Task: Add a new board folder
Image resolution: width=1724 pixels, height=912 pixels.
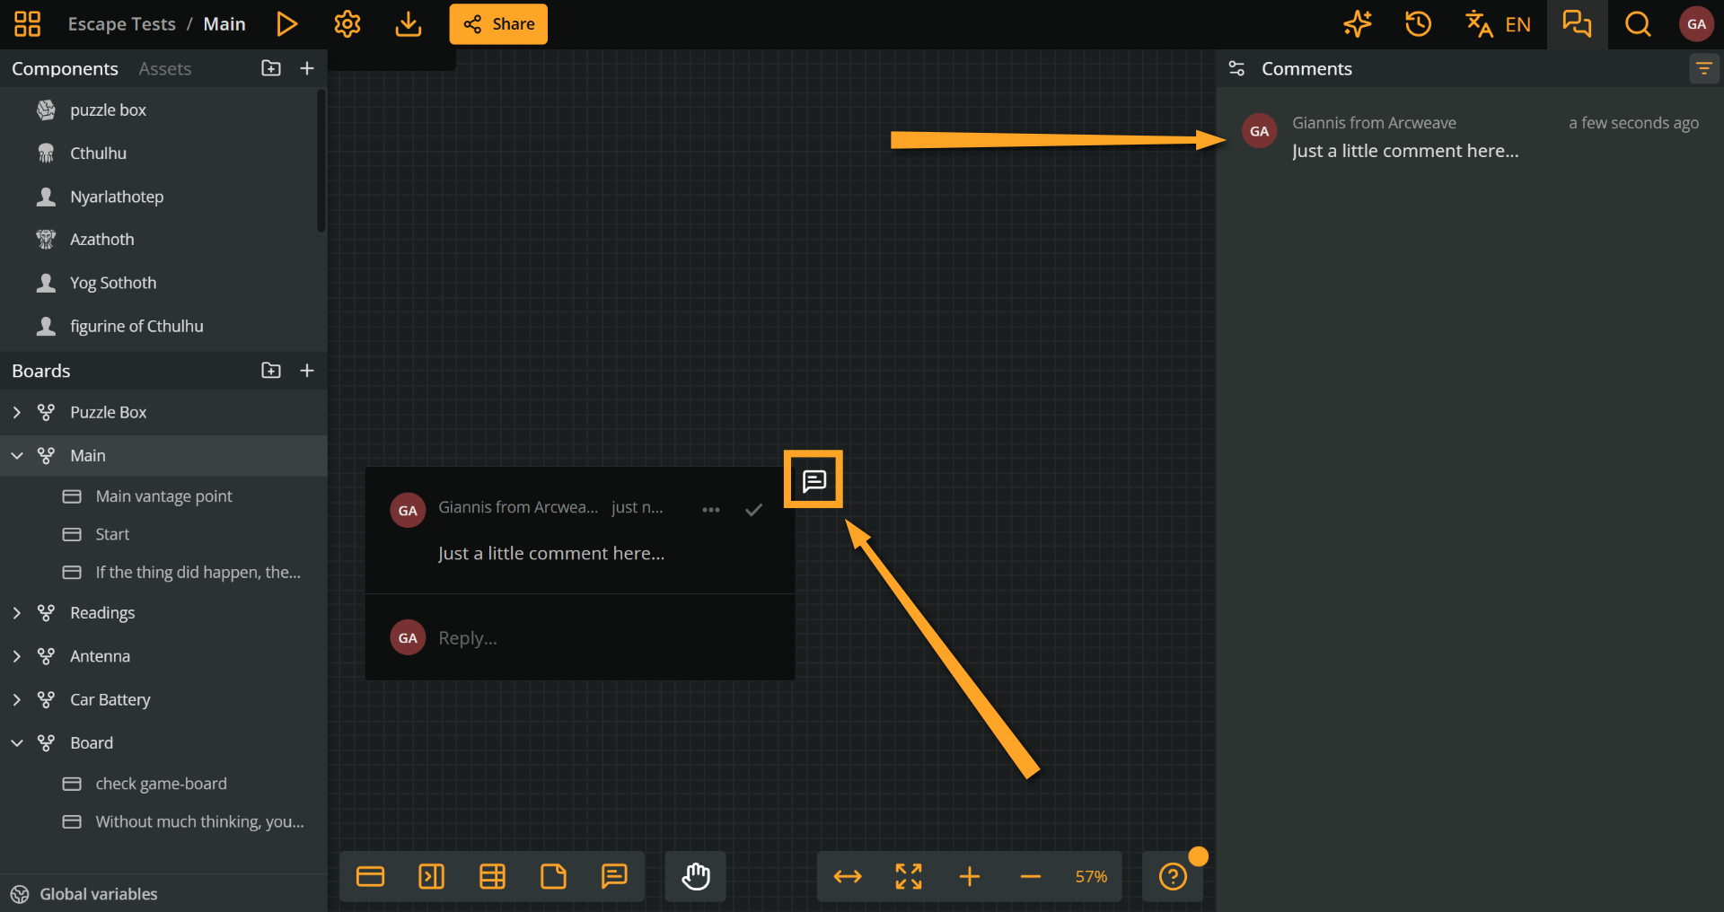Action: 271,371
